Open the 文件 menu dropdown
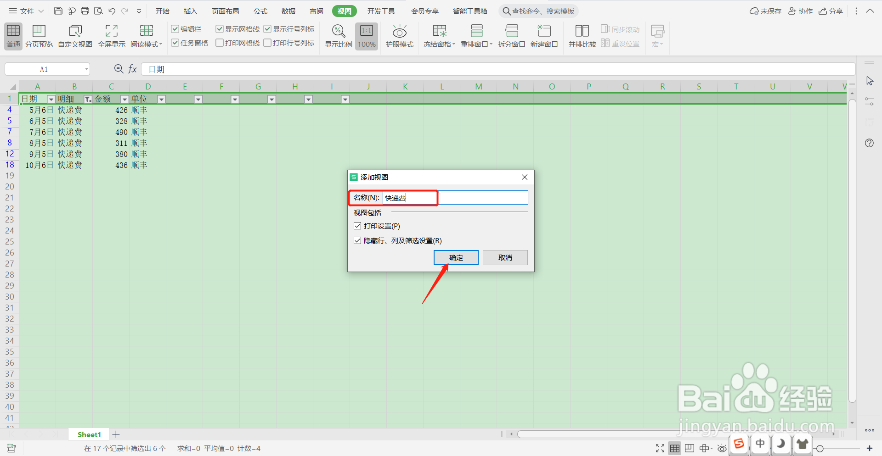 point(26,11)
